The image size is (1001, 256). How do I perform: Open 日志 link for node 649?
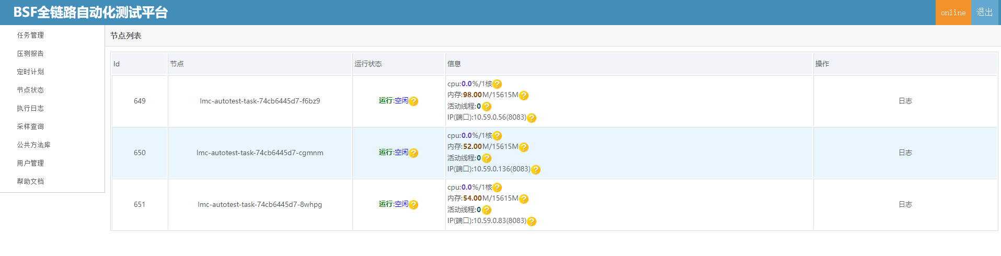coord(905,101)
